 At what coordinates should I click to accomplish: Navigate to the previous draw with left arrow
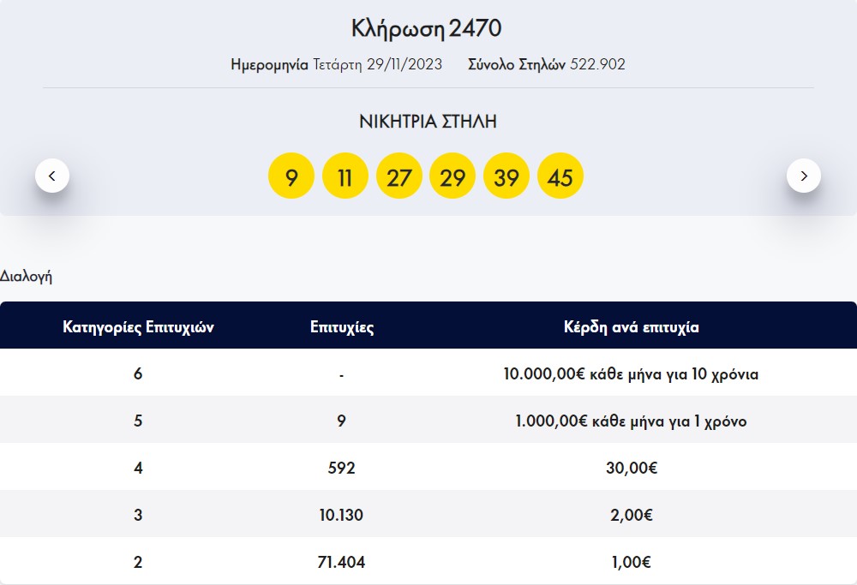[53, 175]
